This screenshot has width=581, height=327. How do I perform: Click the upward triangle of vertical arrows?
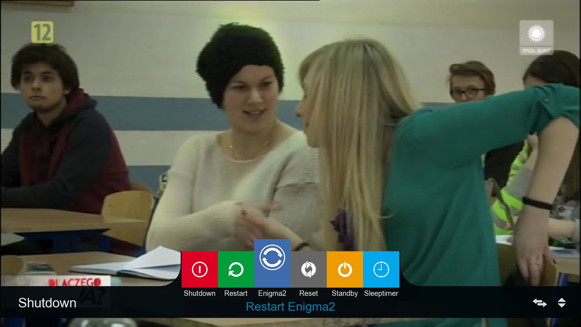pos(562,300)
